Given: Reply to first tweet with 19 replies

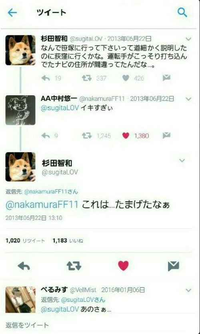Looking at the screenshot, I should (46, 78).
